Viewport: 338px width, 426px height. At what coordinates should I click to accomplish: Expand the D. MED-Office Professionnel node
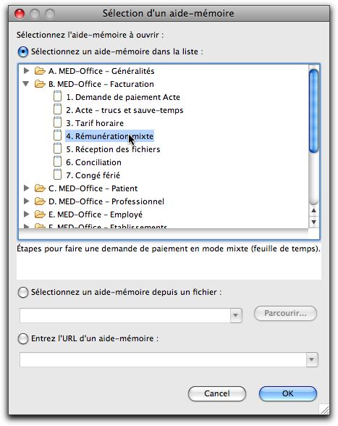pyautogui.click(x=26, y=201)
